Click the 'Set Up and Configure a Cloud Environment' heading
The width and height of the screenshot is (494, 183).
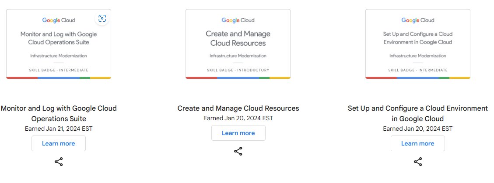[x=418, y=113]
